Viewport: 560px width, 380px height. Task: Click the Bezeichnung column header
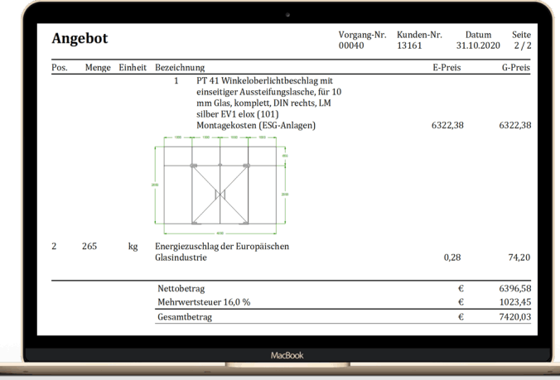pyautogui.click(x=180, y=68)
